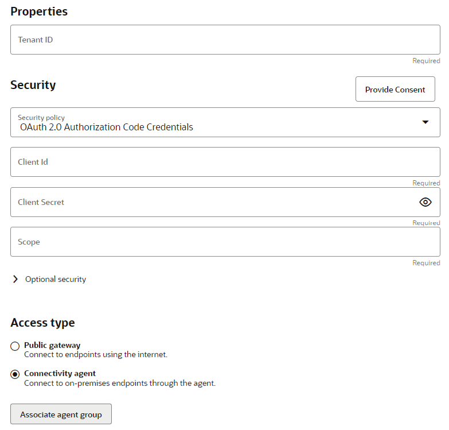This screenshot has height=430, width=449.
Task: Select the Connectivity agent radio button
Action: [x=15, y=374]
